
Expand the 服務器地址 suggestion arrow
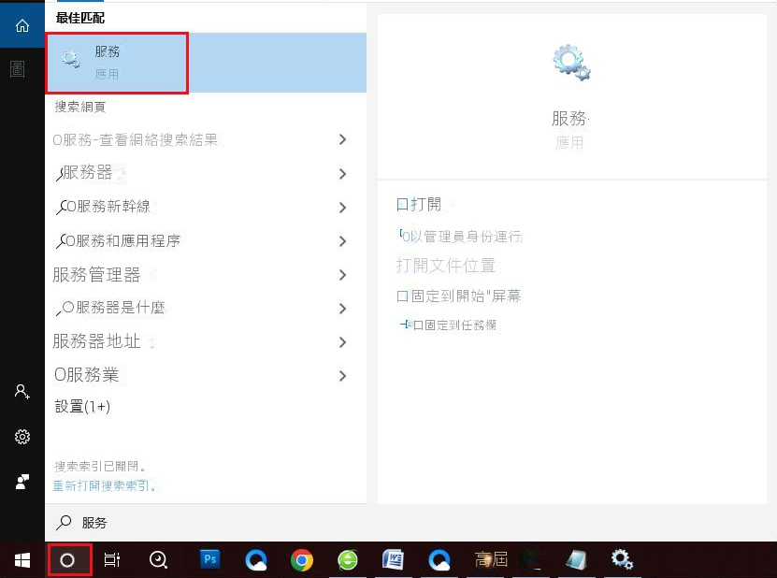[342, 342]
